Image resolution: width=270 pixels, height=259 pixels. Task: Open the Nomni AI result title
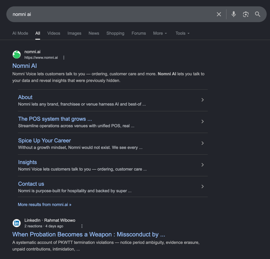click(x=25, y=66)
